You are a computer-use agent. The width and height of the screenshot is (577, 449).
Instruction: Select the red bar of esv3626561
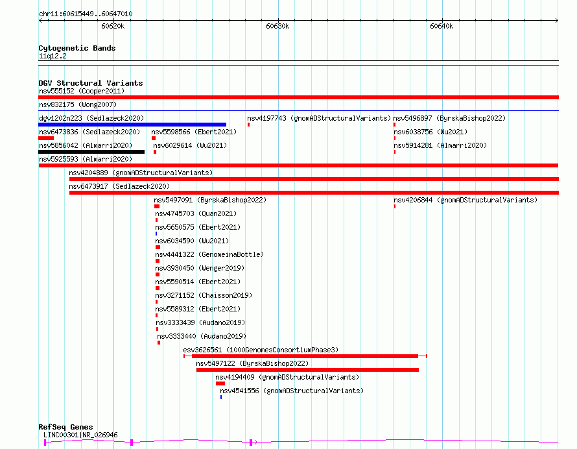[x=305, y=356]
